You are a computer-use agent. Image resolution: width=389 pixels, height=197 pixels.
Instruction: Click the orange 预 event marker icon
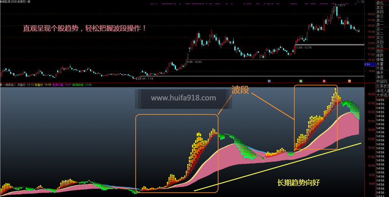pos(349,81)
